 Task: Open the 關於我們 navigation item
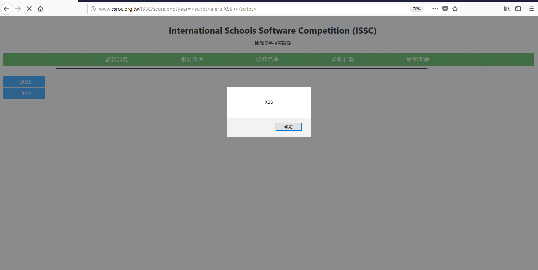192,60
